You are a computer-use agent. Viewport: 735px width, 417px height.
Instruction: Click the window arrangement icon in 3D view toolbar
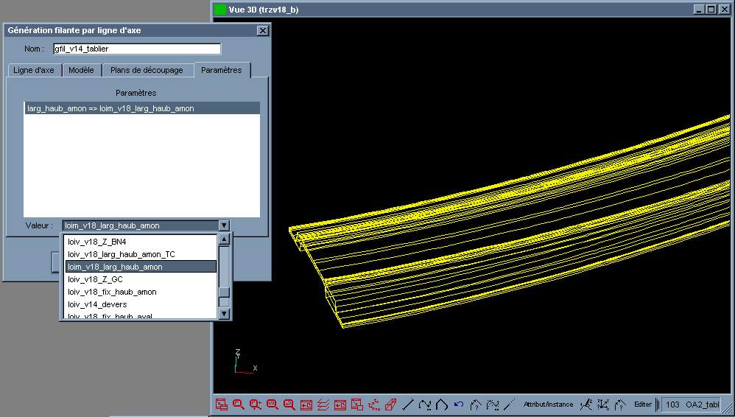pos(221,404)
